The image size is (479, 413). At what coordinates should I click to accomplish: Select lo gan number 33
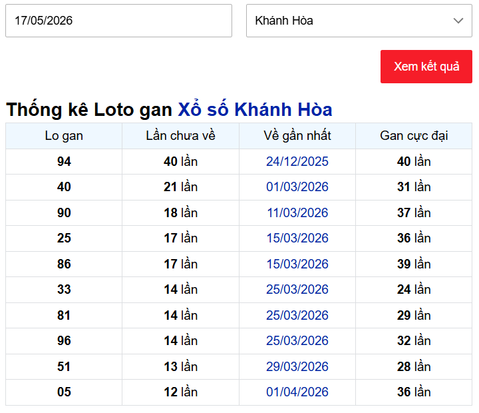(x=64, y=289)
